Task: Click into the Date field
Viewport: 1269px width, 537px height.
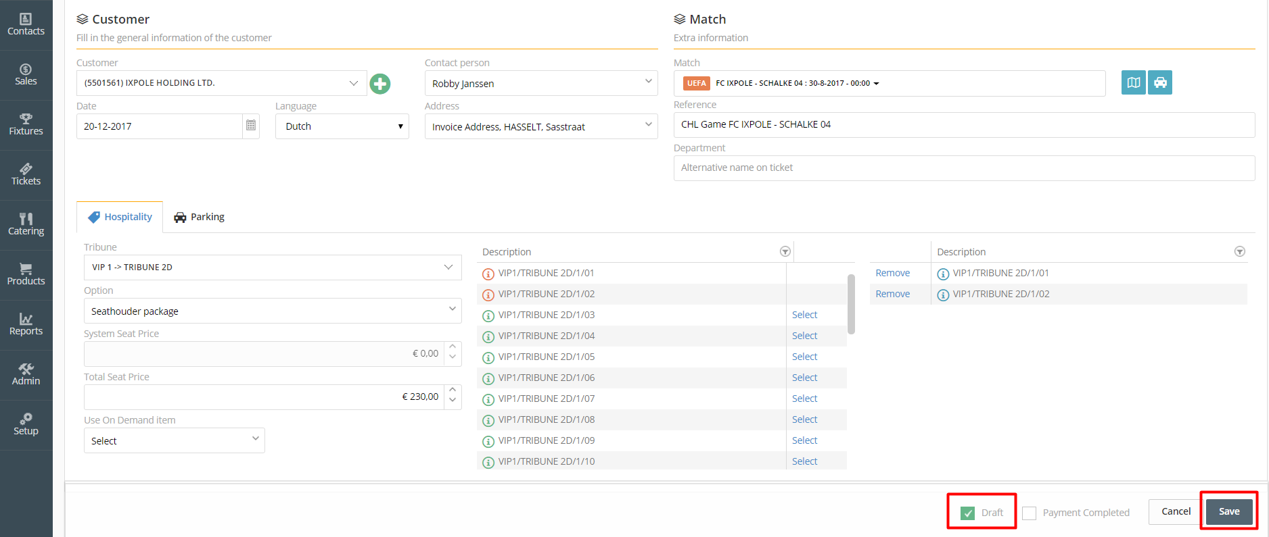Action: [x=160, y=126]
